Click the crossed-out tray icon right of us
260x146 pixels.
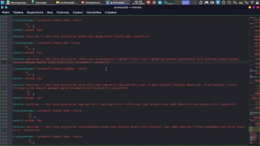point(247,2)
